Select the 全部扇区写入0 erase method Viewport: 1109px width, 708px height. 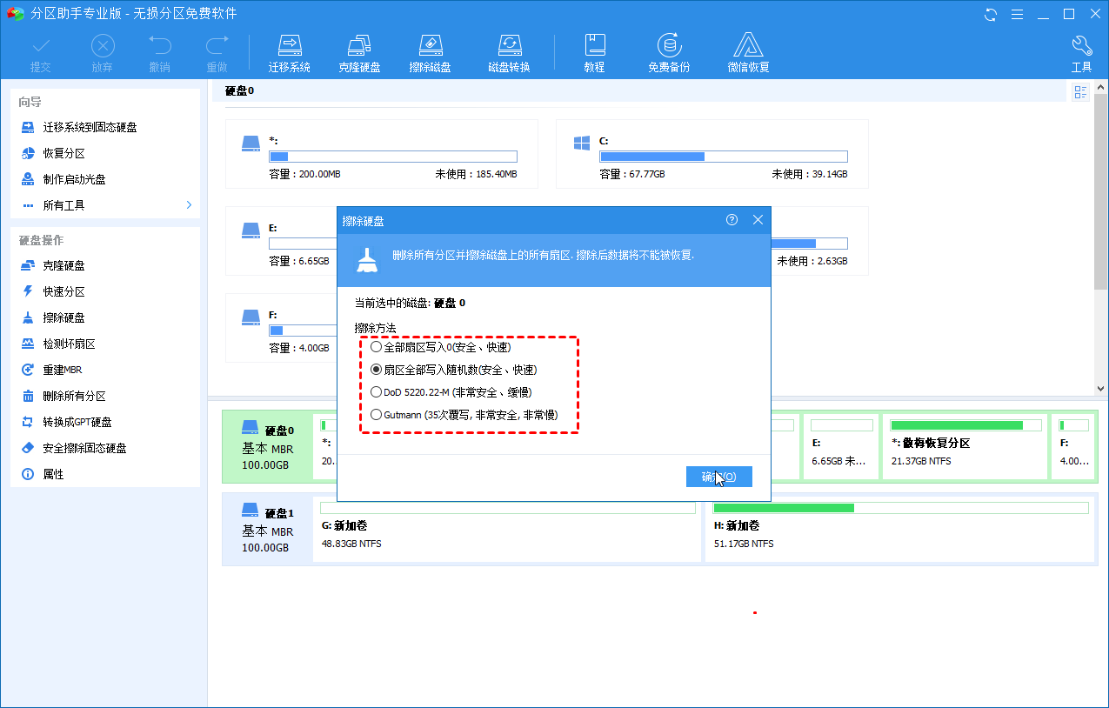[376, 347]
